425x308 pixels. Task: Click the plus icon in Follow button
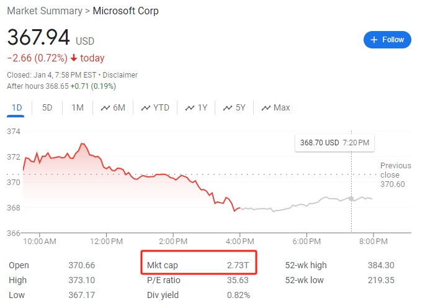click(374, 40)
